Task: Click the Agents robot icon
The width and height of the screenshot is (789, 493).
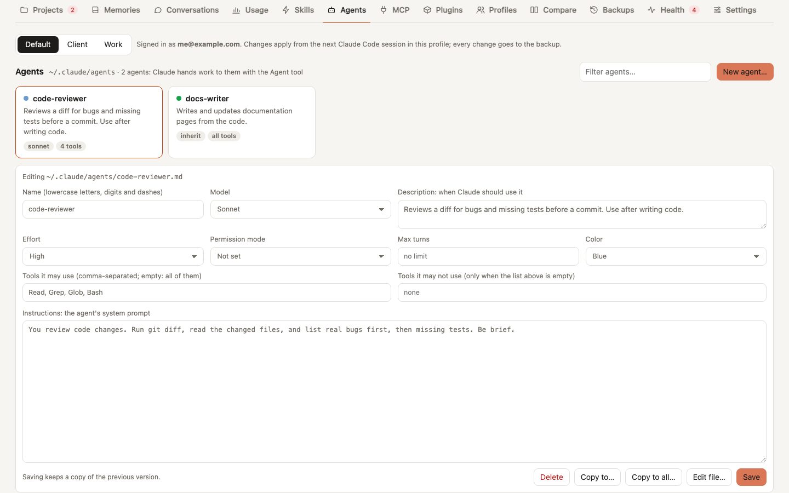Action: pos(331,10)
